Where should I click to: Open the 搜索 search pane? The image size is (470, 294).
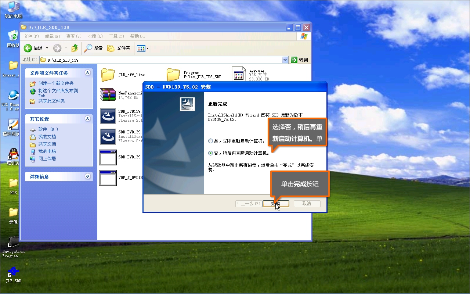[93, 48]
